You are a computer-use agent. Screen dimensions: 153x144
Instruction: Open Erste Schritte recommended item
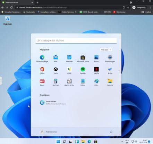click(53, 103)
